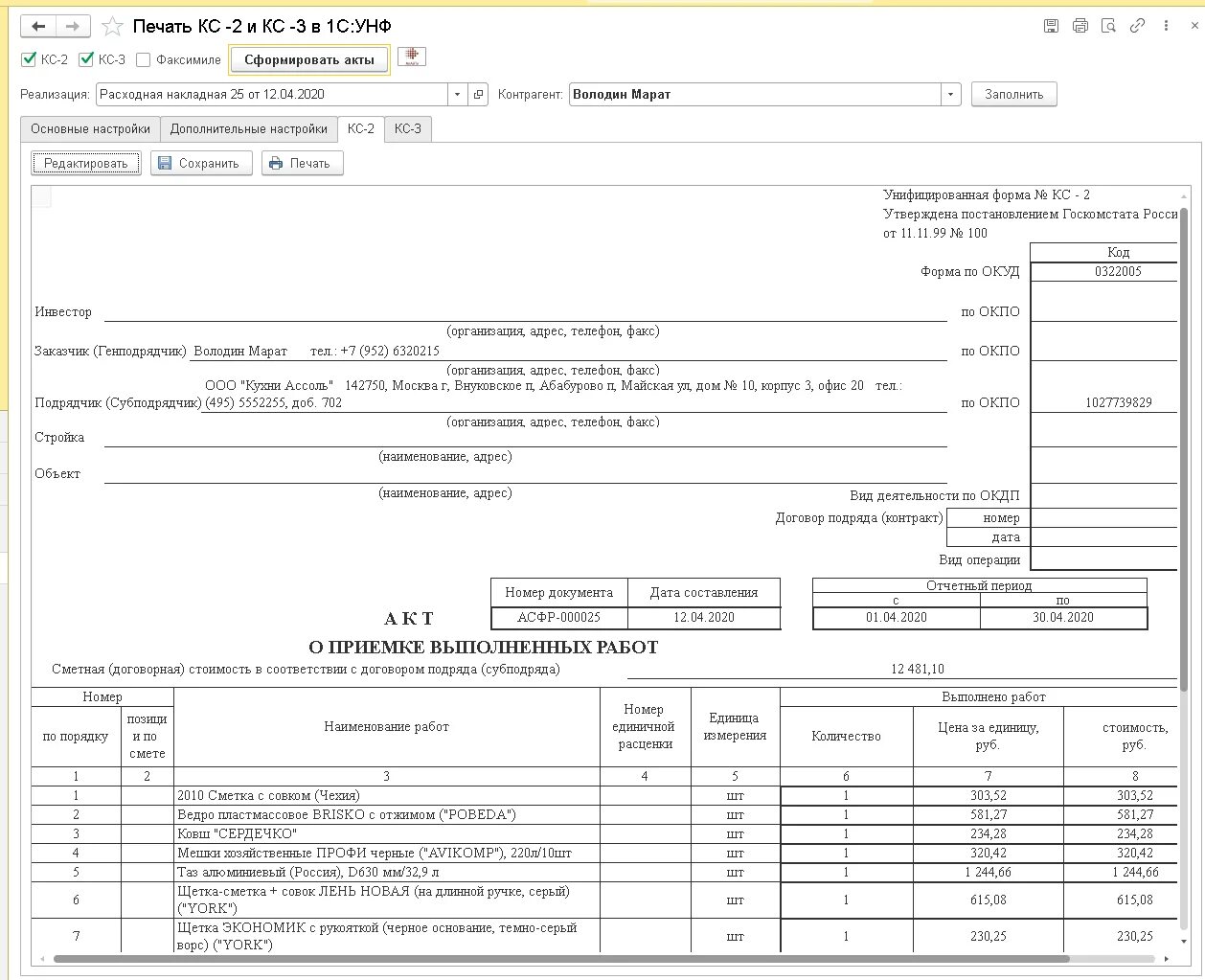This screenshot has width=1205, height=980.
Task: Open the selected Реализация document icon
Action: point(478,94)
